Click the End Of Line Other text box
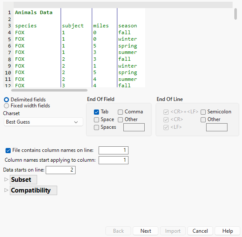 pyautogui.click(x=217, y=127)
